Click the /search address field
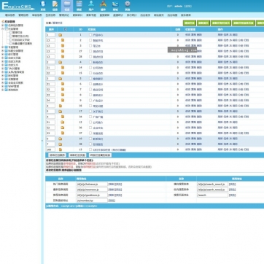Screen dimensions: 264x264 coord(212,195)
